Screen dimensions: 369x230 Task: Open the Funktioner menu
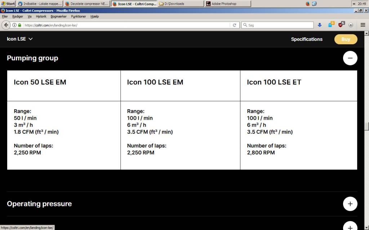(x=78, y=17)
